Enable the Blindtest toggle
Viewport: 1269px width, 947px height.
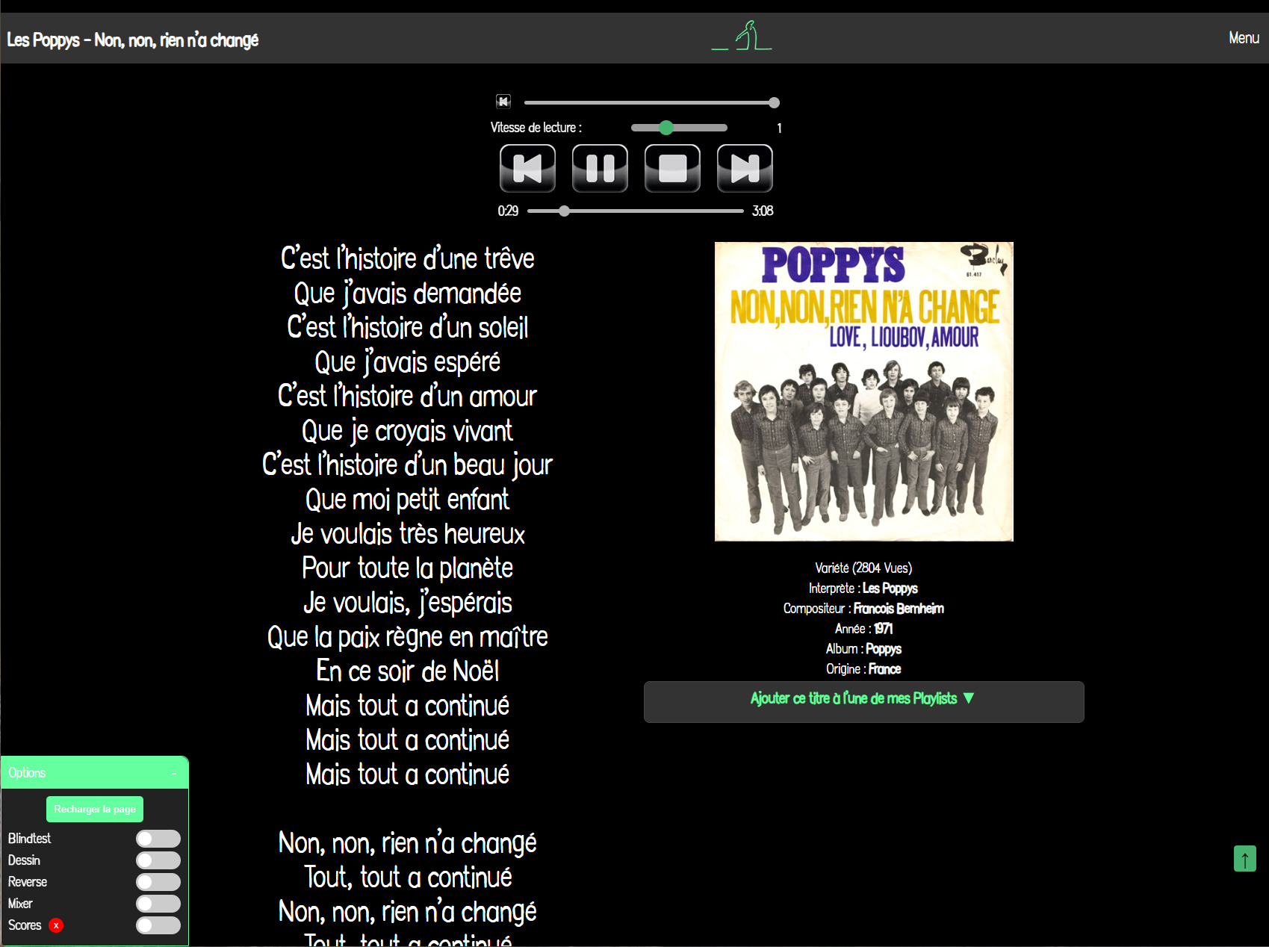click(158, 839)
